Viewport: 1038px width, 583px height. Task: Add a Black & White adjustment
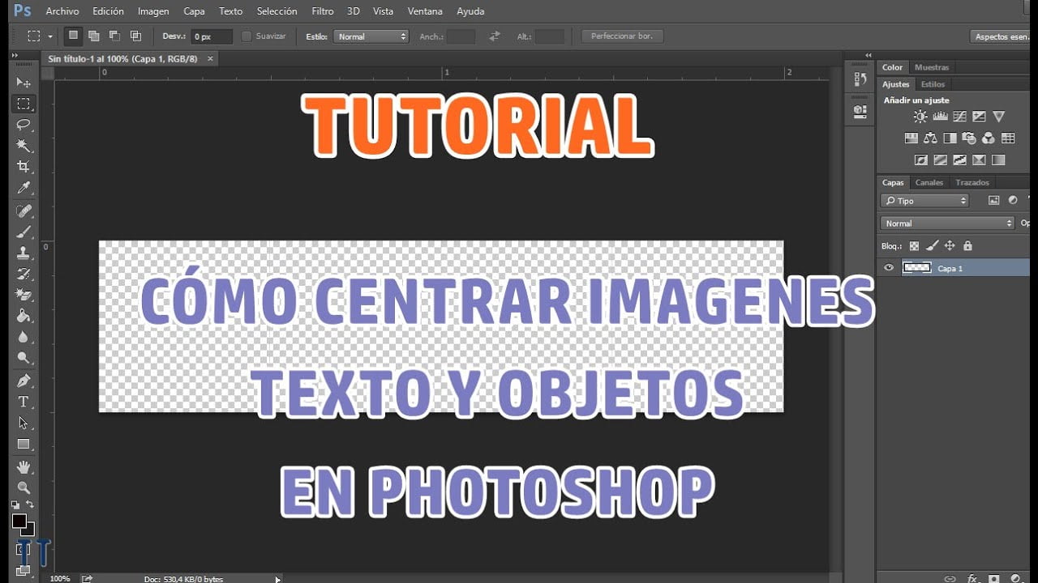[950, 138]
